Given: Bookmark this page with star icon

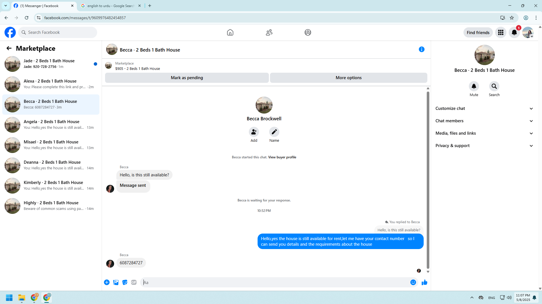Looking at the screenshot, I should coord(512,18).
